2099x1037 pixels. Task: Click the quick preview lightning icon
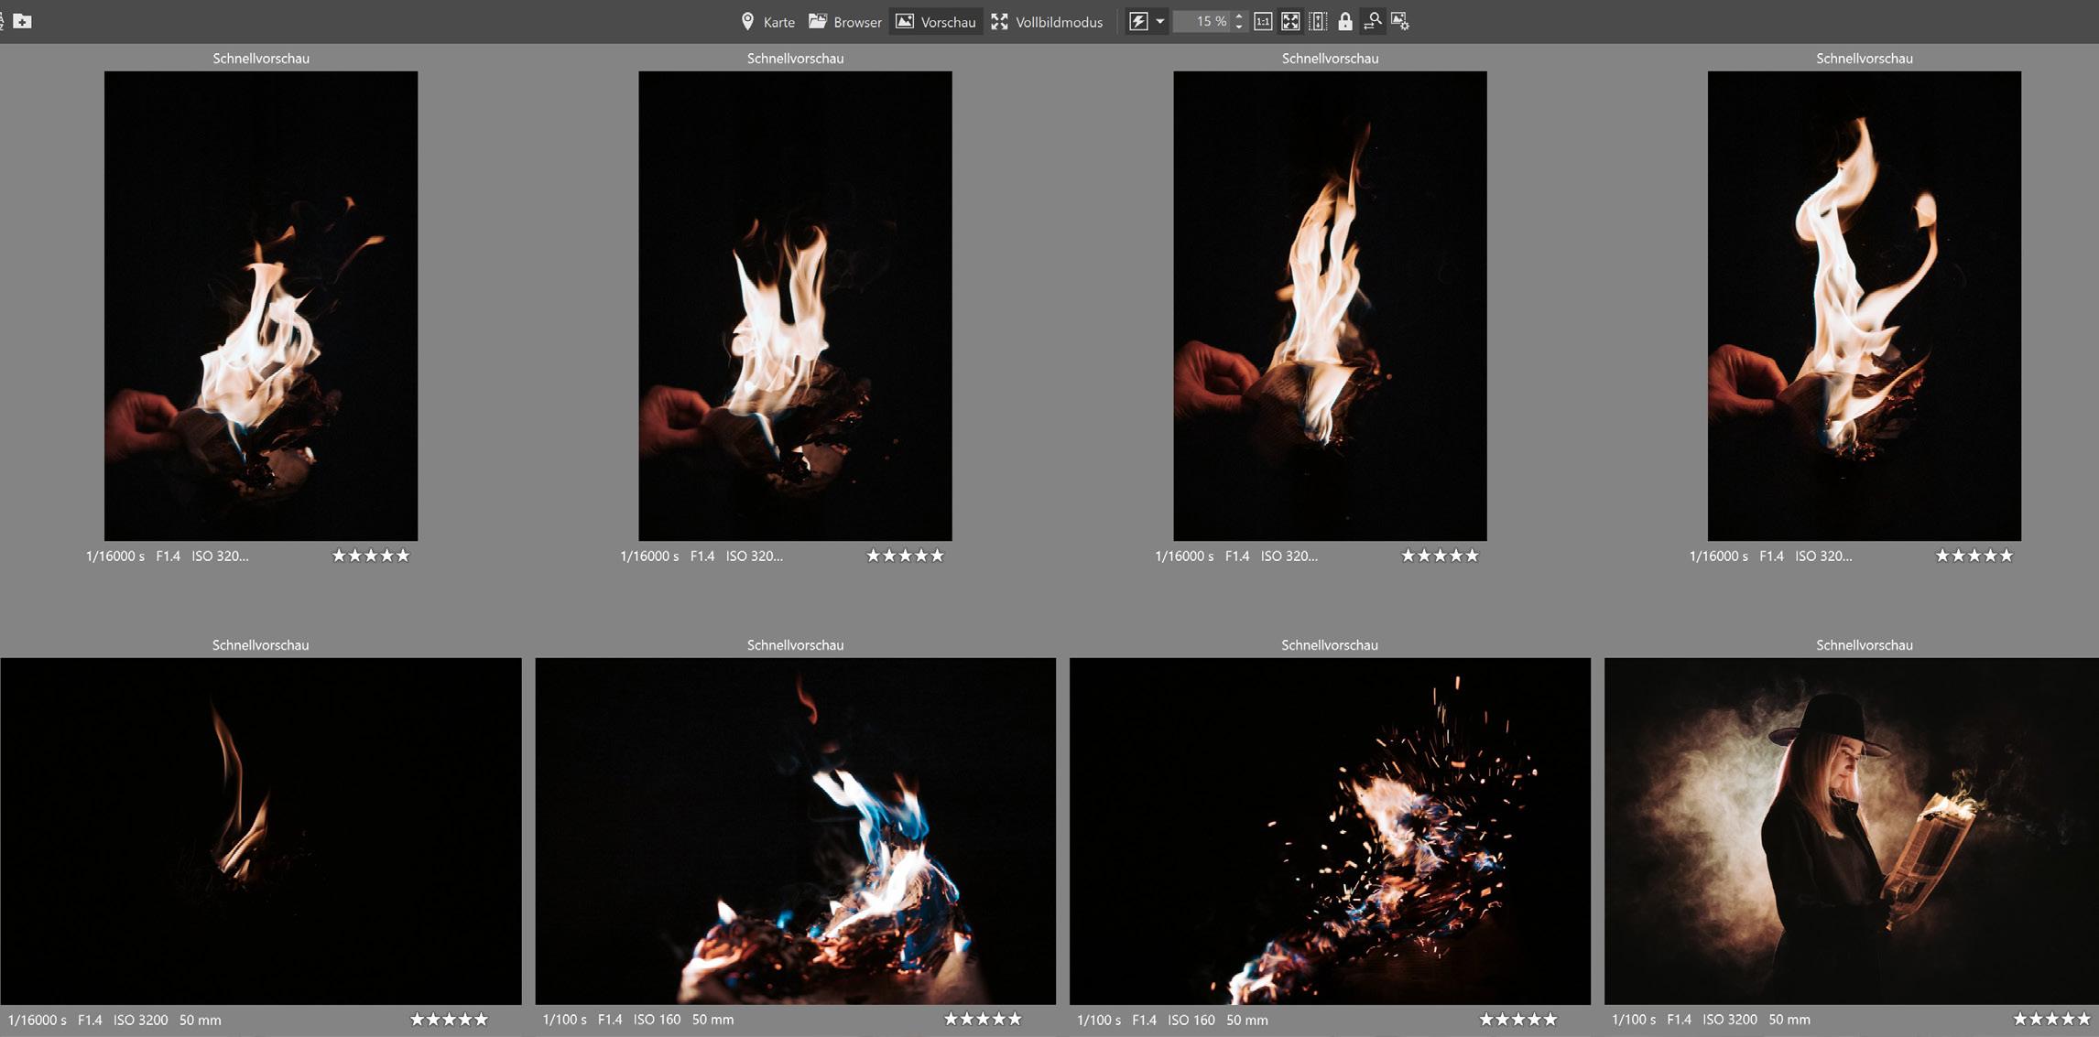pyautogui.click(x=1138, y=21)
